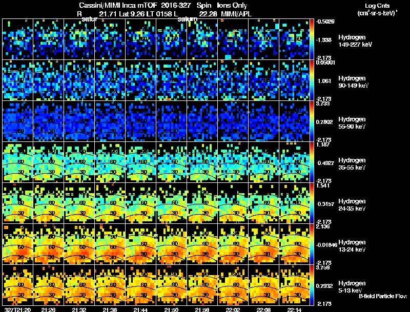Open the 149-227 keV panel in the 22:14 column
This screenshot has height=312, width=410.
[x=294, y=39]
